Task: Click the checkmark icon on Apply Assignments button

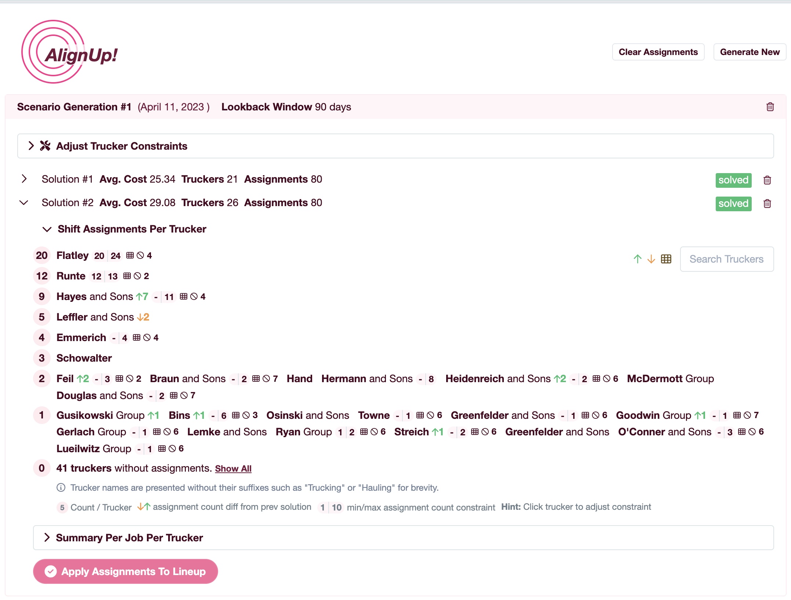Action: (51, 571)
